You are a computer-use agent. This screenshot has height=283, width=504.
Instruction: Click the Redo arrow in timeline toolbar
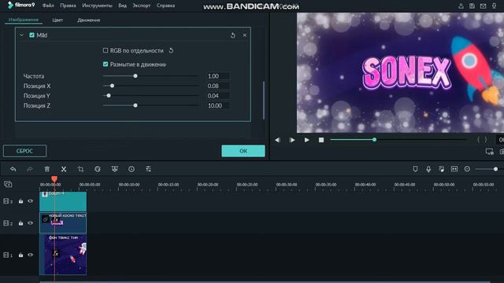30,169
